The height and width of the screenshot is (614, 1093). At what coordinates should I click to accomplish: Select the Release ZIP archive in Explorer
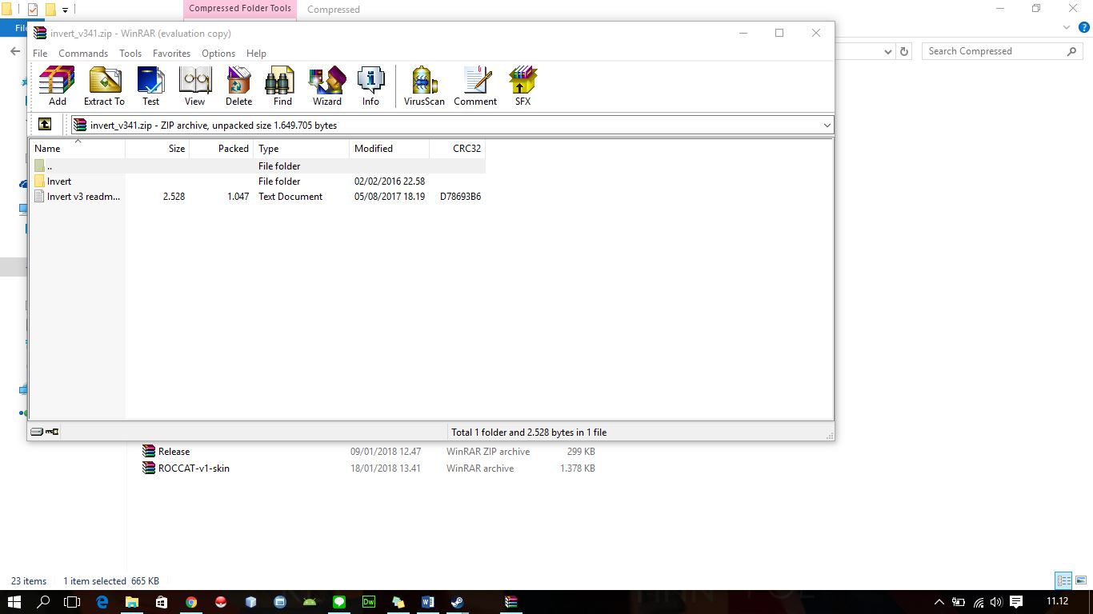point(369,452)
